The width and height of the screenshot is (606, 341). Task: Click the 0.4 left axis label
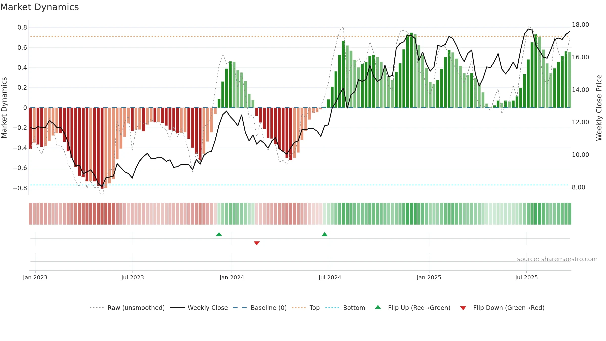pos(22,68)
